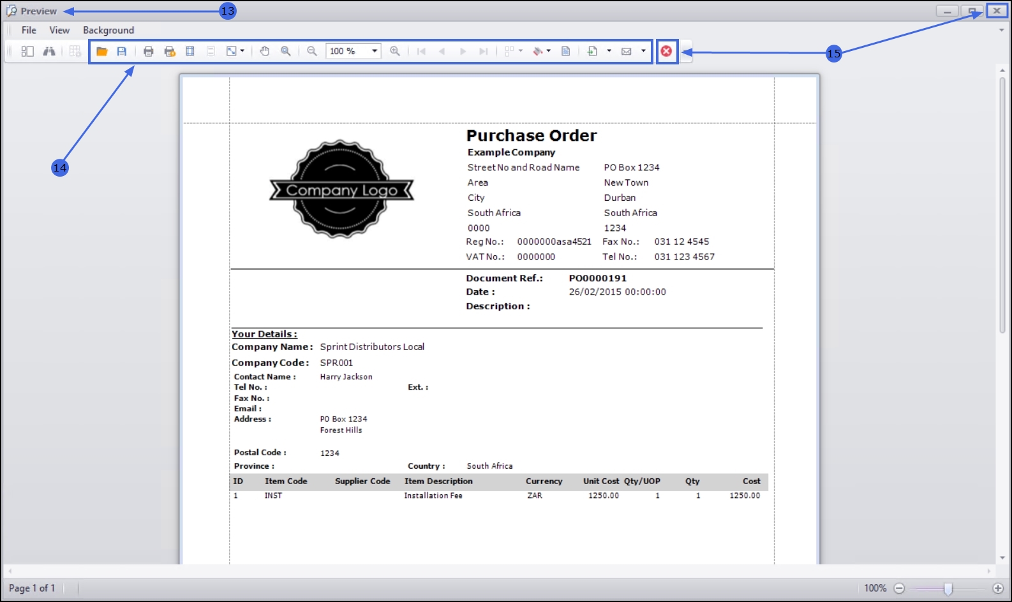The height and width of the screenshot is (602, 1012).
Task: Click the company code SPR001
Action: point(336,363)
